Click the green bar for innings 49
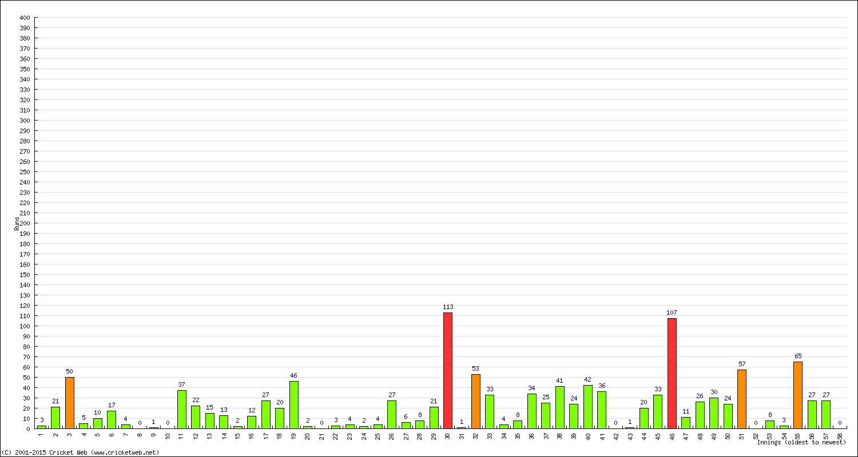Viewport: 858px width, 457px height. coord(714,413)
